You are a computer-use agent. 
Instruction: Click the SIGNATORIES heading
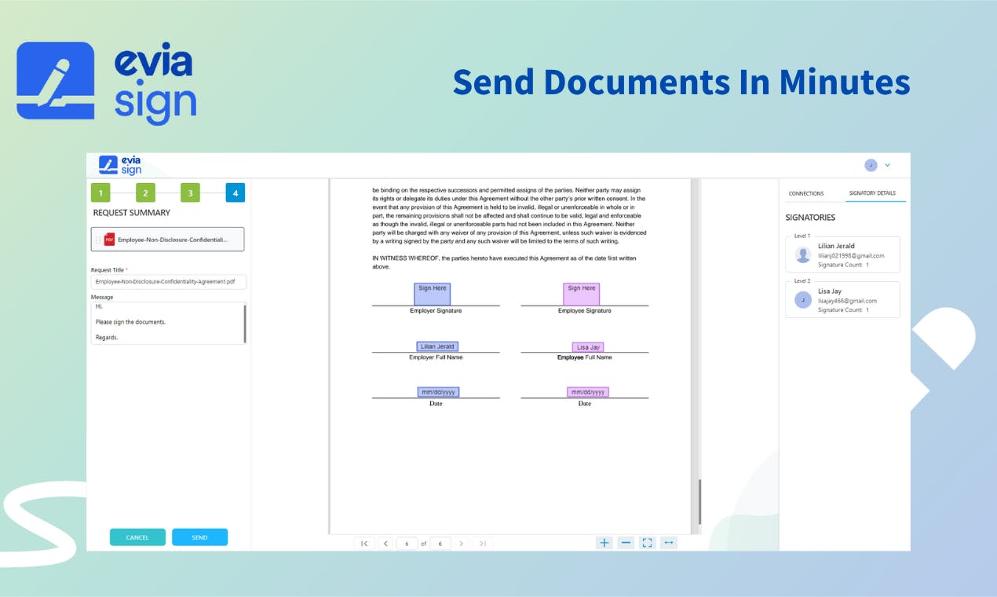pyautogui.click(x=810, y=218)
